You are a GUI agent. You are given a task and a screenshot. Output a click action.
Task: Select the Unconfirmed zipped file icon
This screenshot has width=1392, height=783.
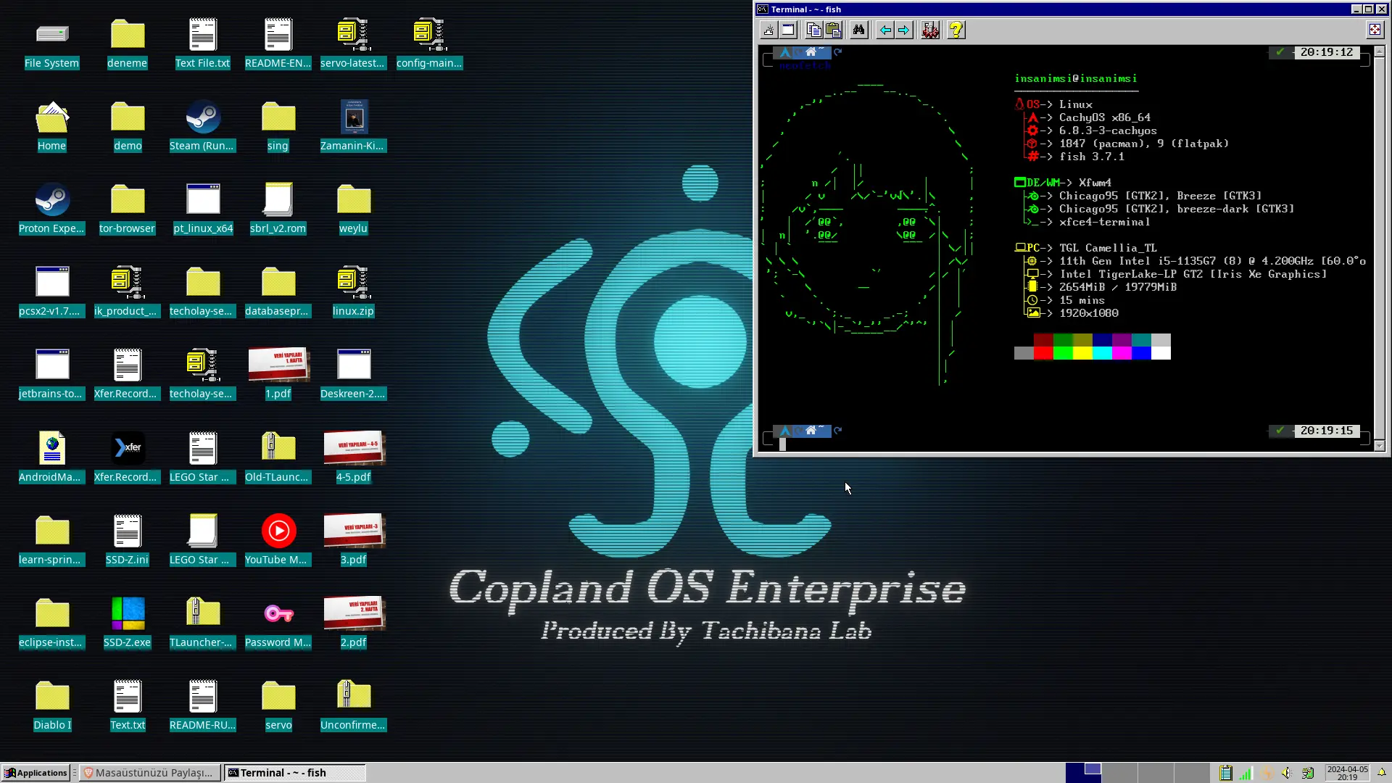click(x=354, y=706)
